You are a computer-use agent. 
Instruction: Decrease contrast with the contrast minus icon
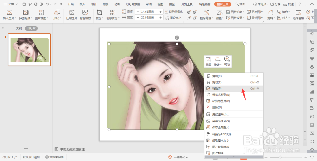[195, 12]
